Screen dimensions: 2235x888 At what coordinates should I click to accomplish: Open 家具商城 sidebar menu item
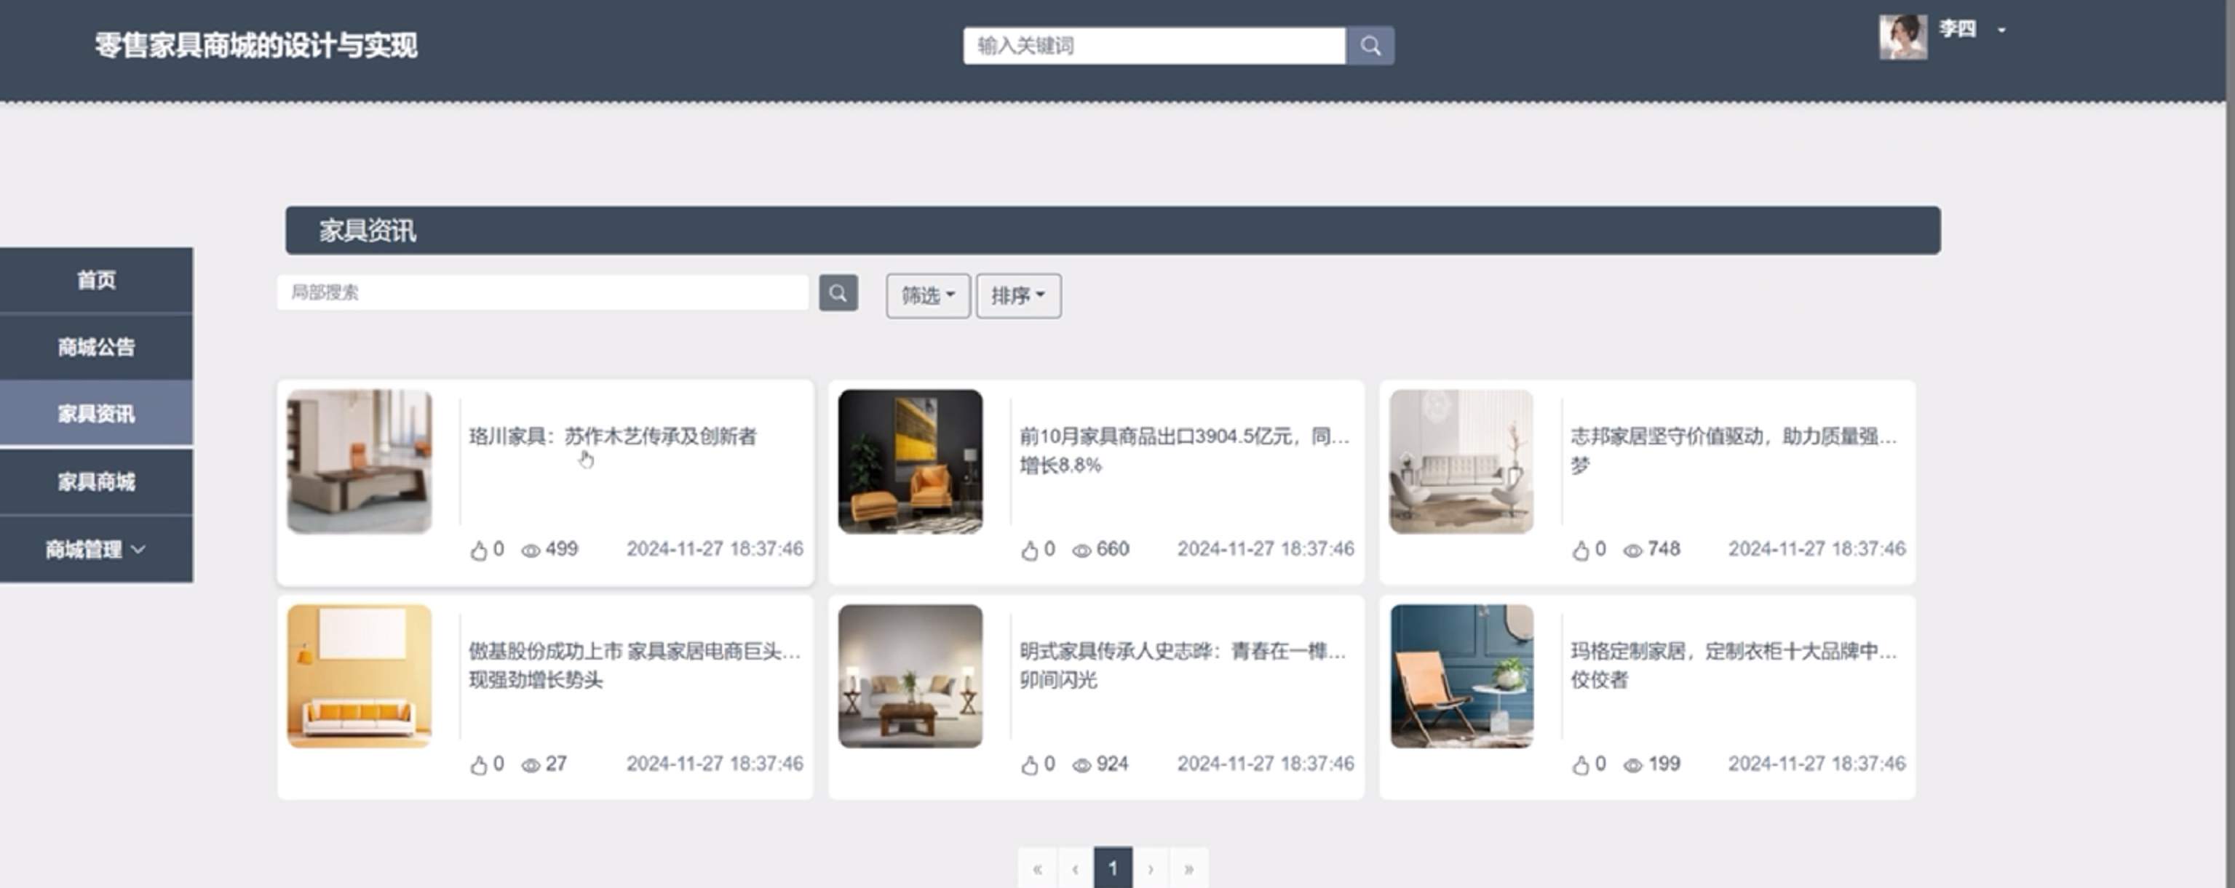(x=95, y=481)
